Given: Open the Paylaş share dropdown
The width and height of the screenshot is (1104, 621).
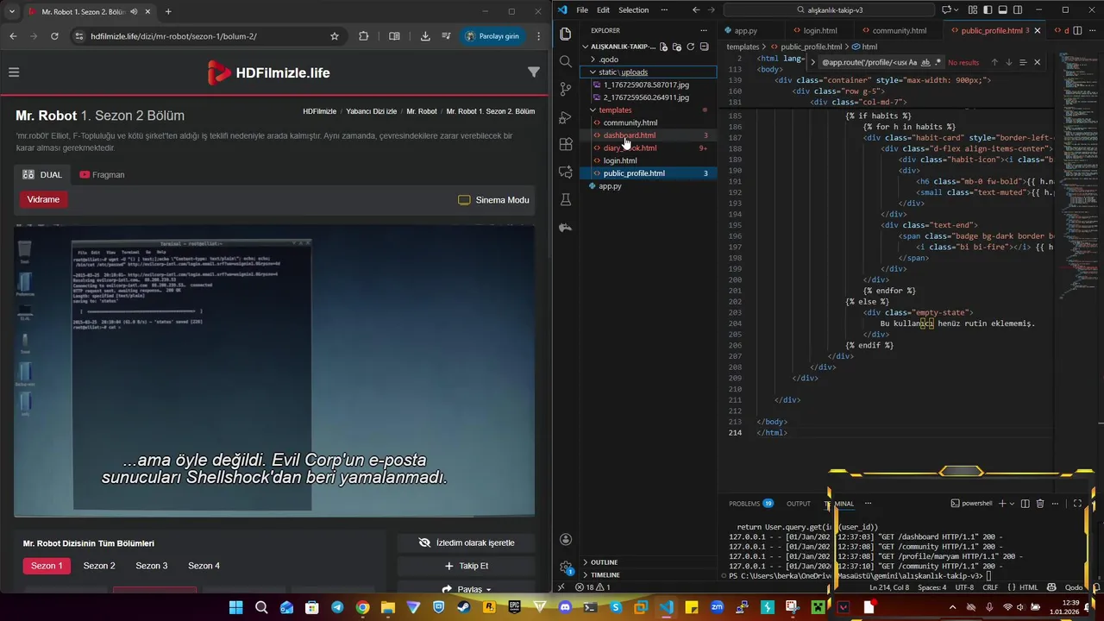Looking at the screenshot, I should (x=467, y=589).
